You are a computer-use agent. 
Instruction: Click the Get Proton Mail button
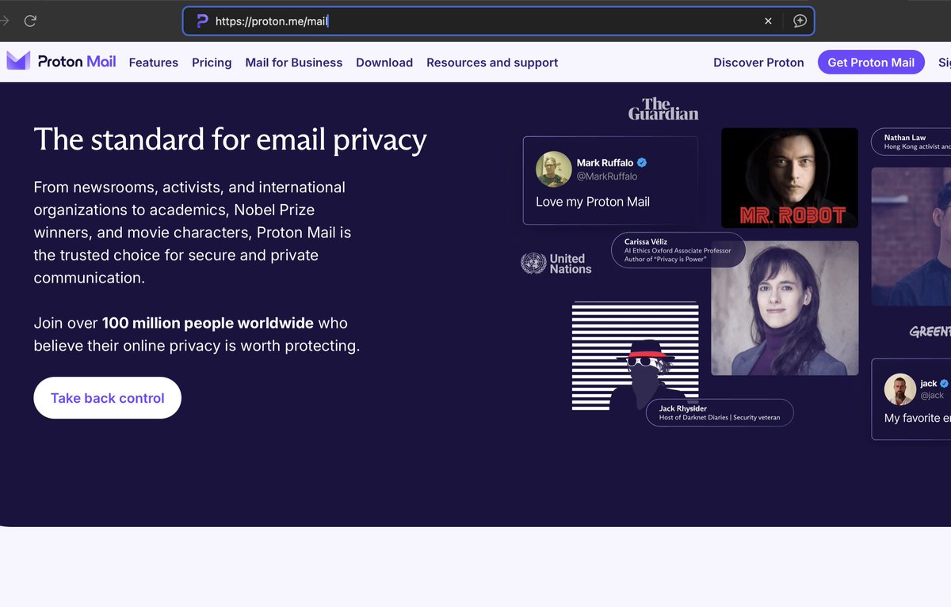point(871,63)
